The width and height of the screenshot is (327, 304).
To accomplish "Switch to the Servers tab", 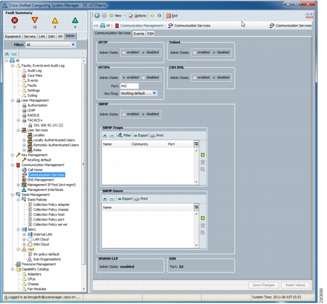I will pos(30,36).
